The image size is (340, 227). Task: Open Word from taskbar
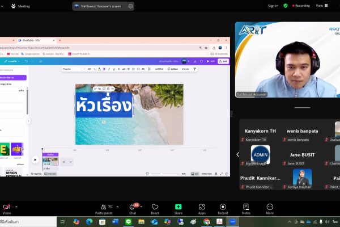coord(116,221)
